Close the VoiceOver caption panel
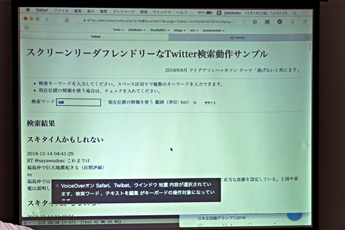This screenshot has height=230, width=345. (x=57, y=186)
